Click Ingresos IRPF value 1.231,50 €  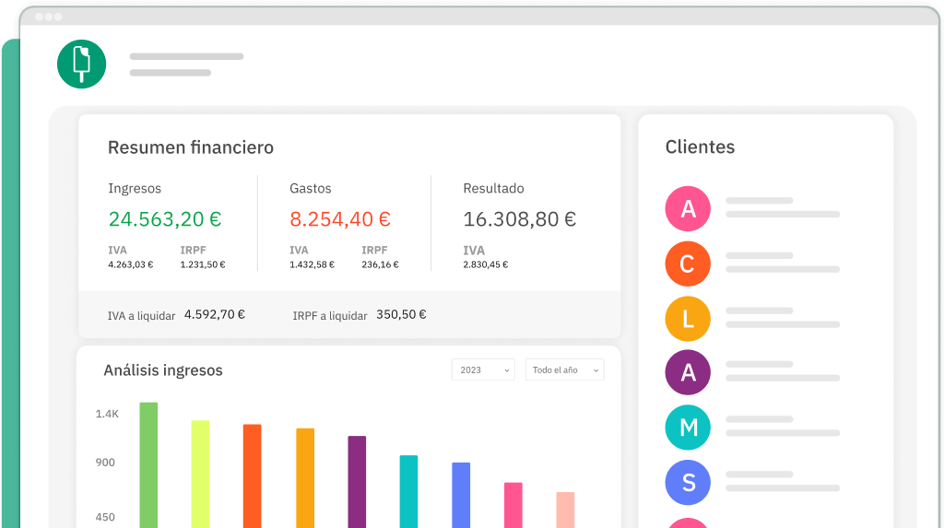click(203, 264)
